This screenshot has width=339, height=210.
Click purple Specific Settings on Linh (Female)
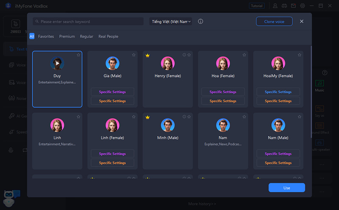pos(112,154)
